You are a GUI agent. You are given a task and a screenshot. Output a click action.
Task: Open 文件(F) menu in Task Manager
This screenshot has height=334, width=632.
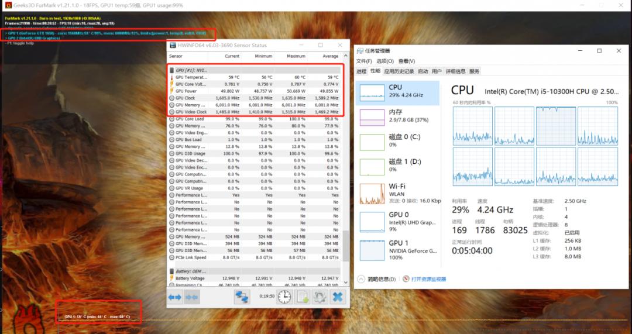(364, 61)
